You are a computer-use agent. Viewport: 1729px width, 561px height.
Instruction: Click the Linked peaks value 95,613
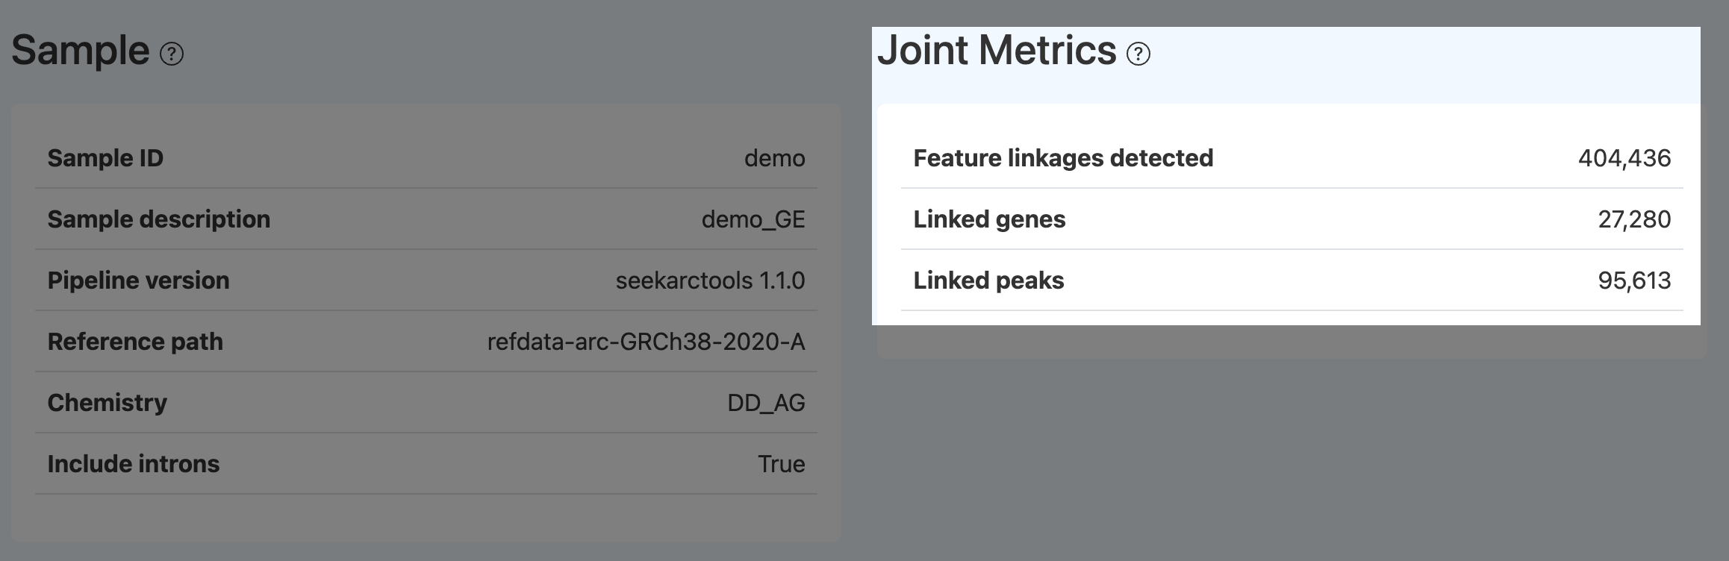click(1634, 280)
